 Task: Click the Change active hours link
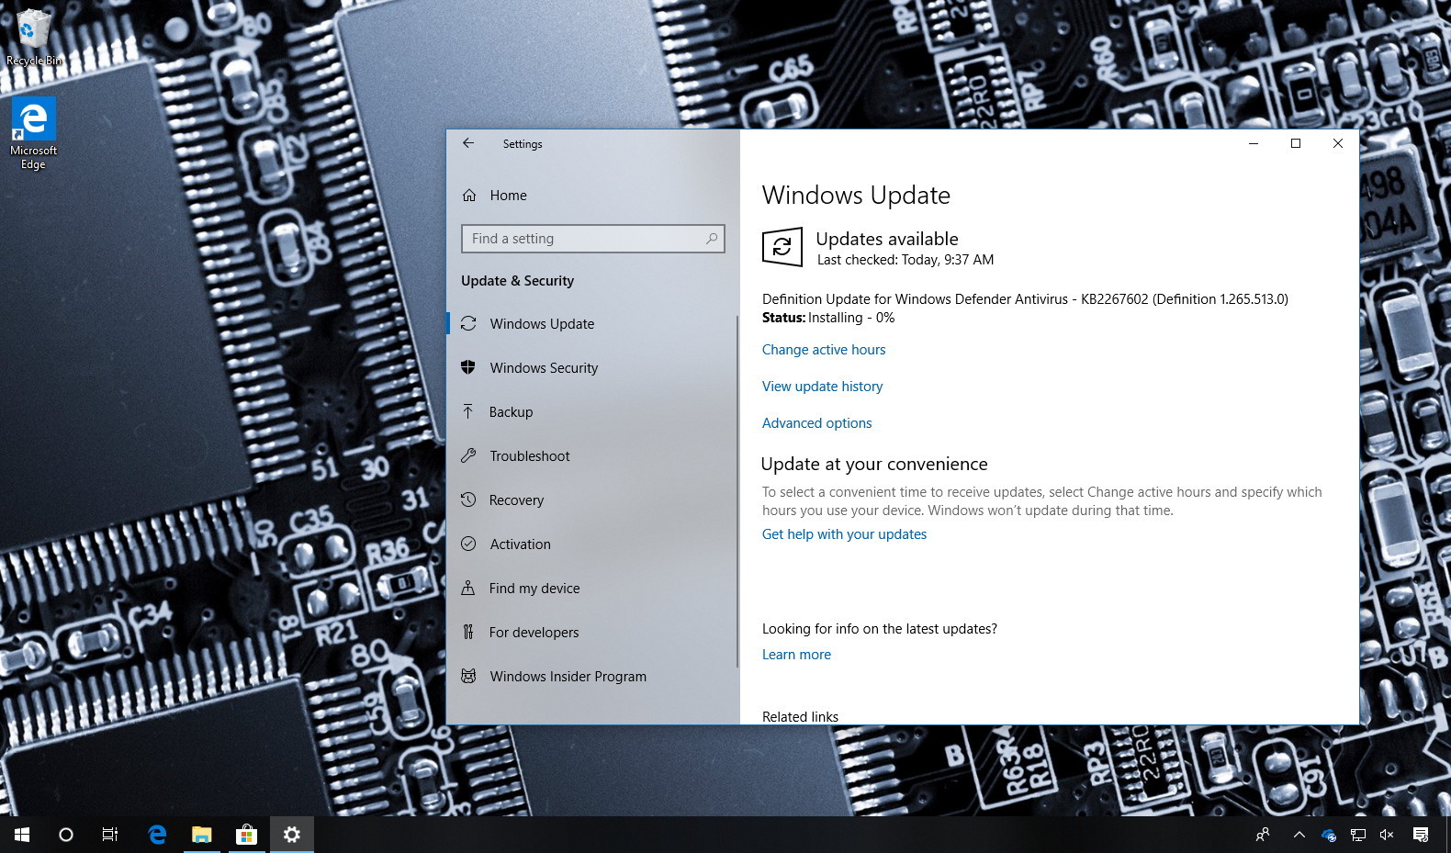coord(824,350)
